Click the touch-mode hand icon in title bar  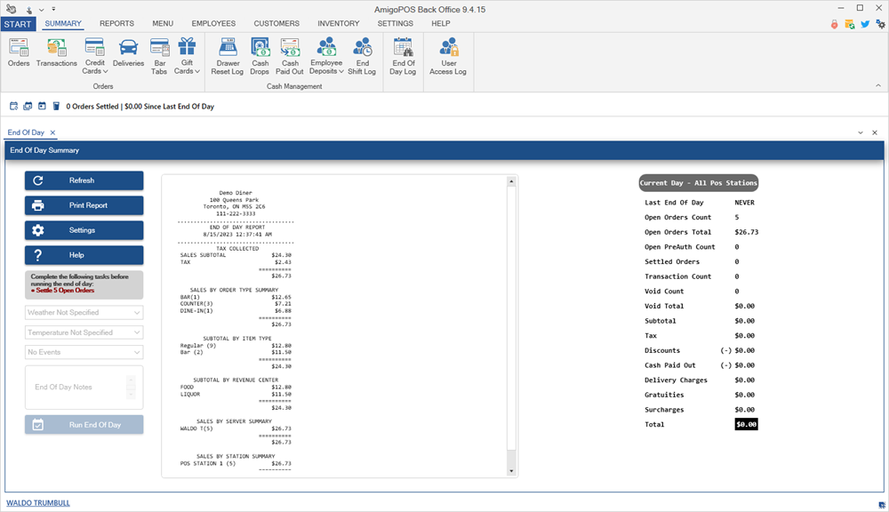(x=11, y=9)
